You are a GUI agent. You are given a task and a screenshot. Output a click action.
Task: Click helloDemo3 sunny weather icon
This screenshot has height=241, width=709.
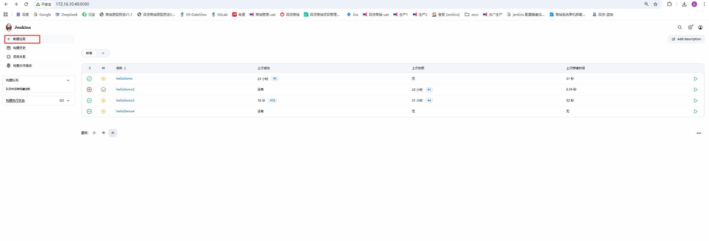(103, 100)
